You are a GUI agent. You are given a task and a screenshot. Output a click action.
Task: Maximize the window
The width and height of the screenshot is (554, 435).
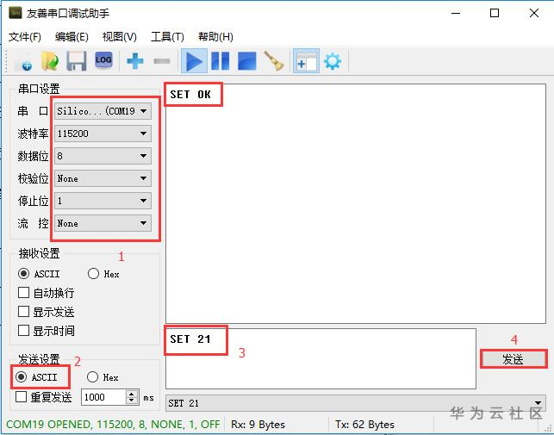[495, 14]
